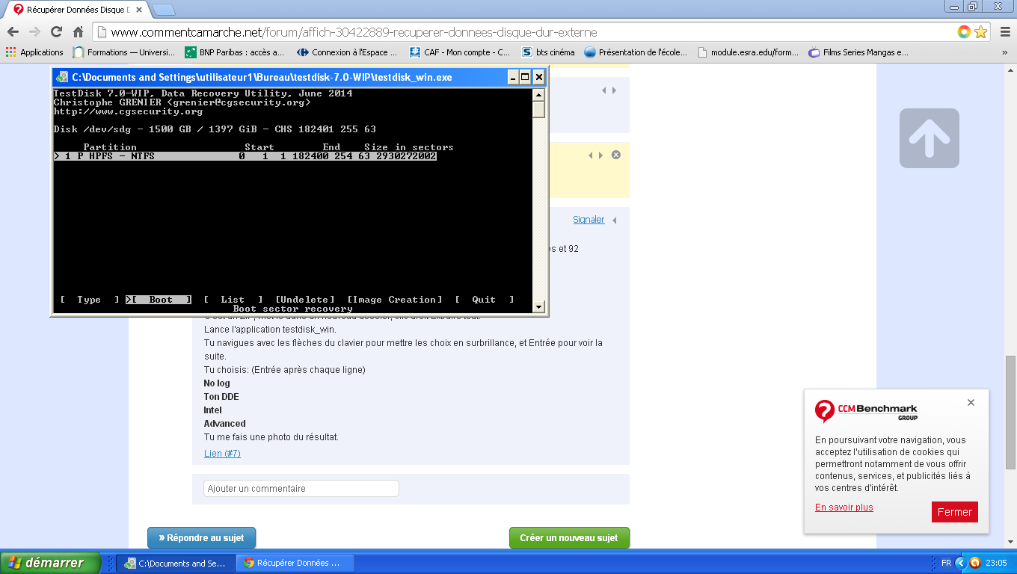Click the Boot option in TestDisk
1017x574 pixels.
point(159,300)
